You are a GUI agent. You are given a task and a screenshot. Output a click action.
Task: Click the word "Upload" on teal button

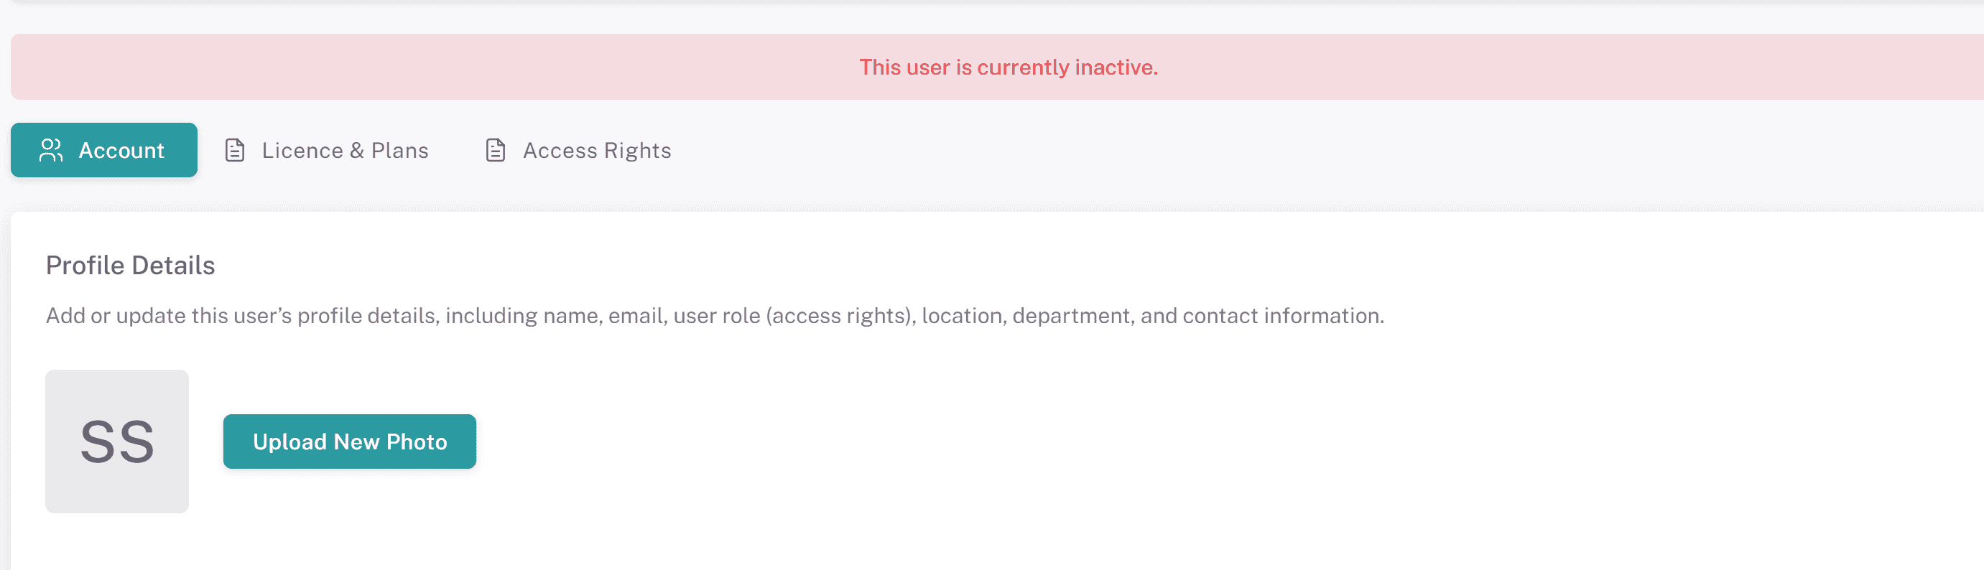pos(289,442)
